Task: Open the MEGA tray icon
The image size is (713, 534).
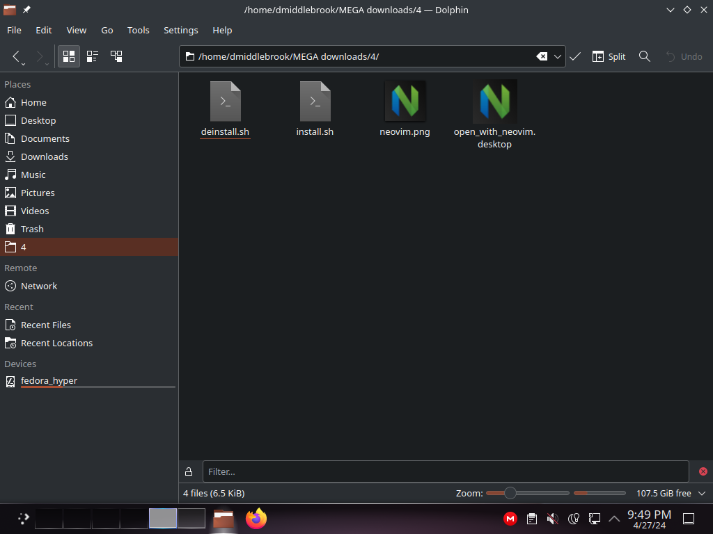Action: pos(510,519)
